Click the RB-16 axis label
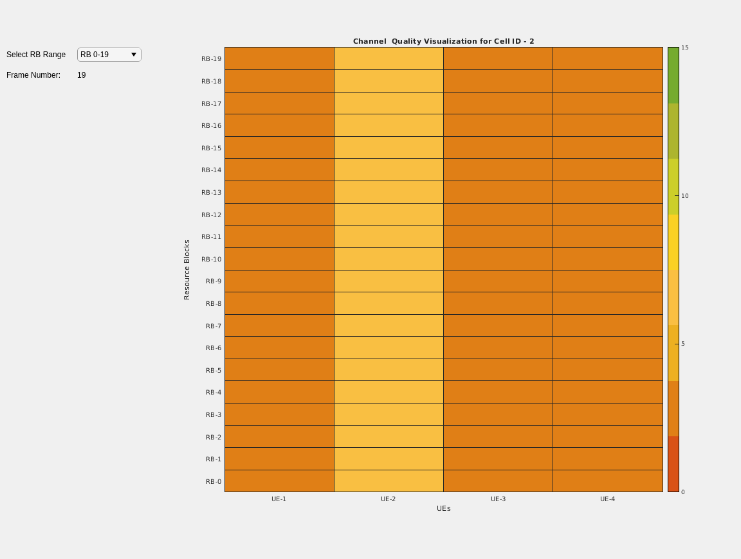 click(x=211, y=125)
